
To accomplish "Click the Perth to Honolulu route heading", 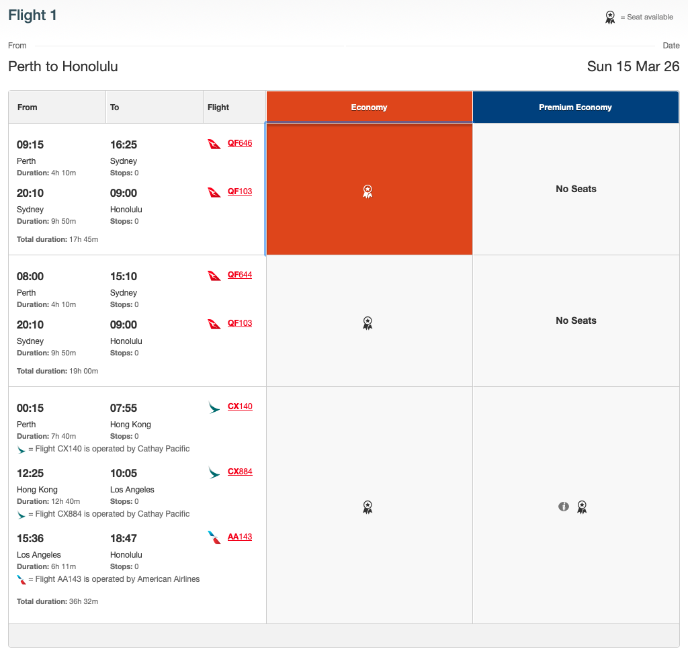I will [63, 67].
